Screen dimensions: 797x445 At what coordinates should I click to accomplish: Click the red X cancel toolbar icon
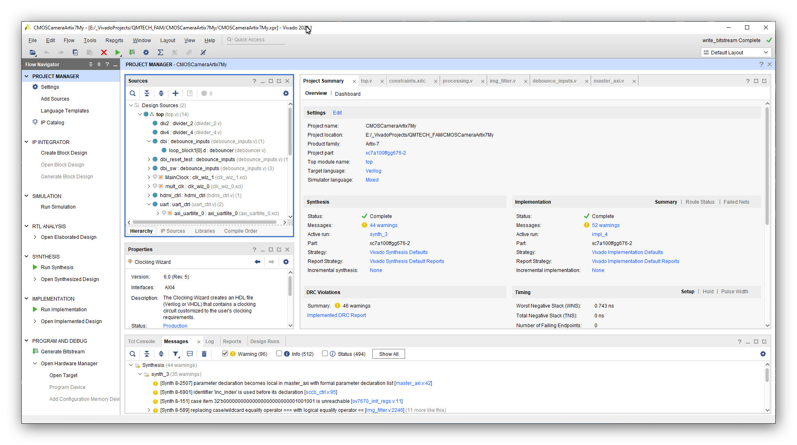104,52
